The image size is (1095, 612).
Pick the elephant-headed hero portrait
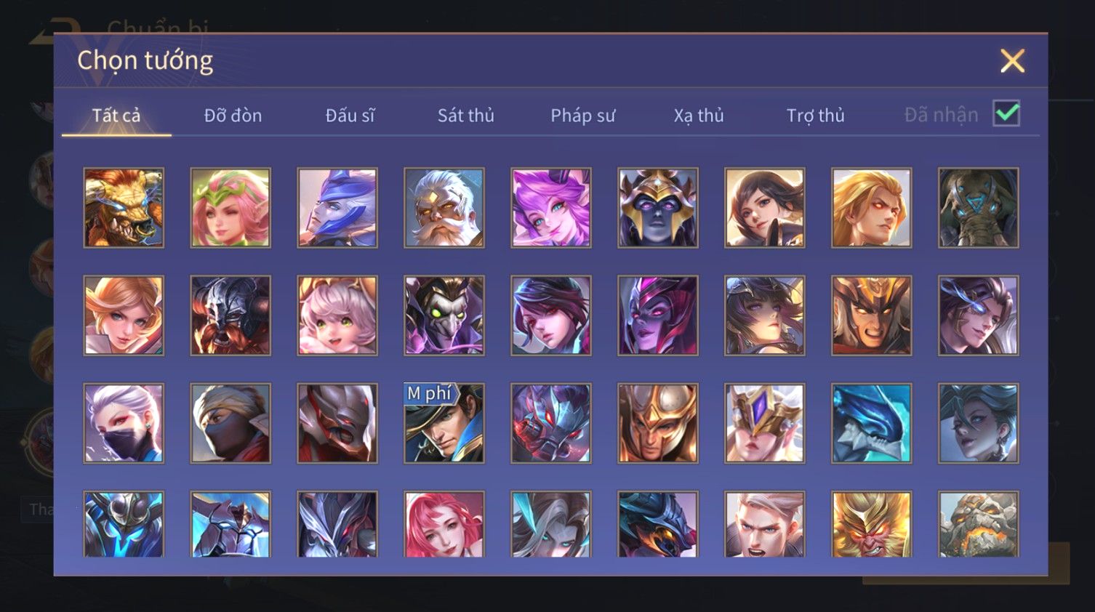(978, 208)
